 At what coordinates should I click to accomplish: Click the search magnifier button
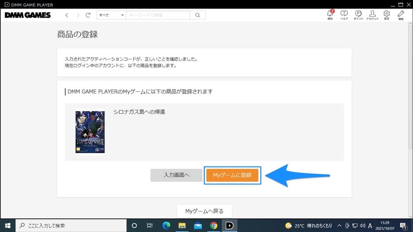(197, 15)
